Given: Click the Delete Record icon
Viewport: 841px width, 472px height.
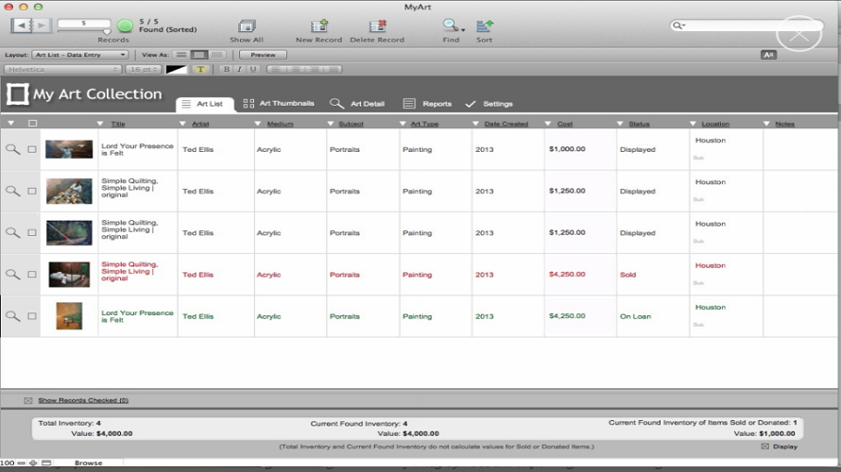Looking at the screenshot, I should click(x=378, y=25).
